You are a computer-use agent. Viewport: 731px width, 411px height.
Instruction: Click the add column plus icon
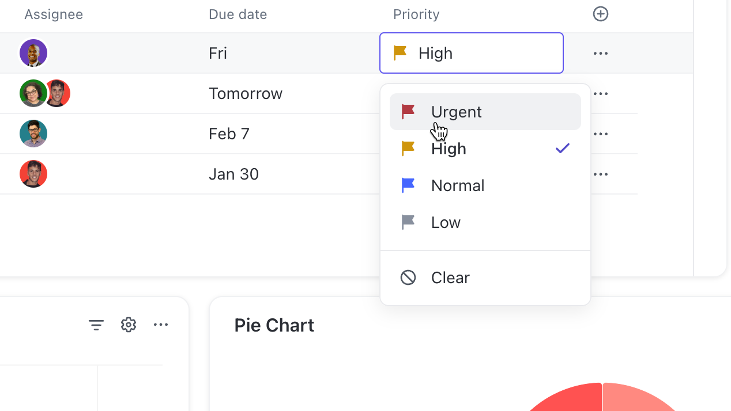point(600,14)
